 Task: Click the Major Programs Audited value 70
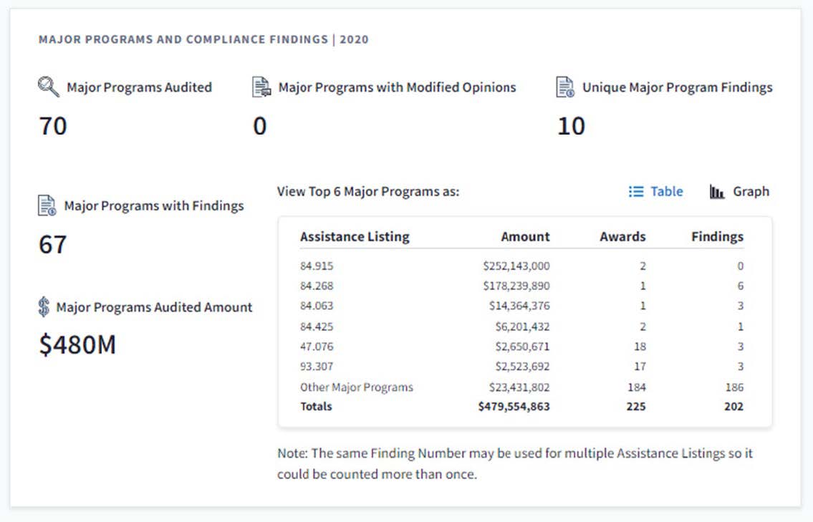pyautogui.click(x=53, y=127)
